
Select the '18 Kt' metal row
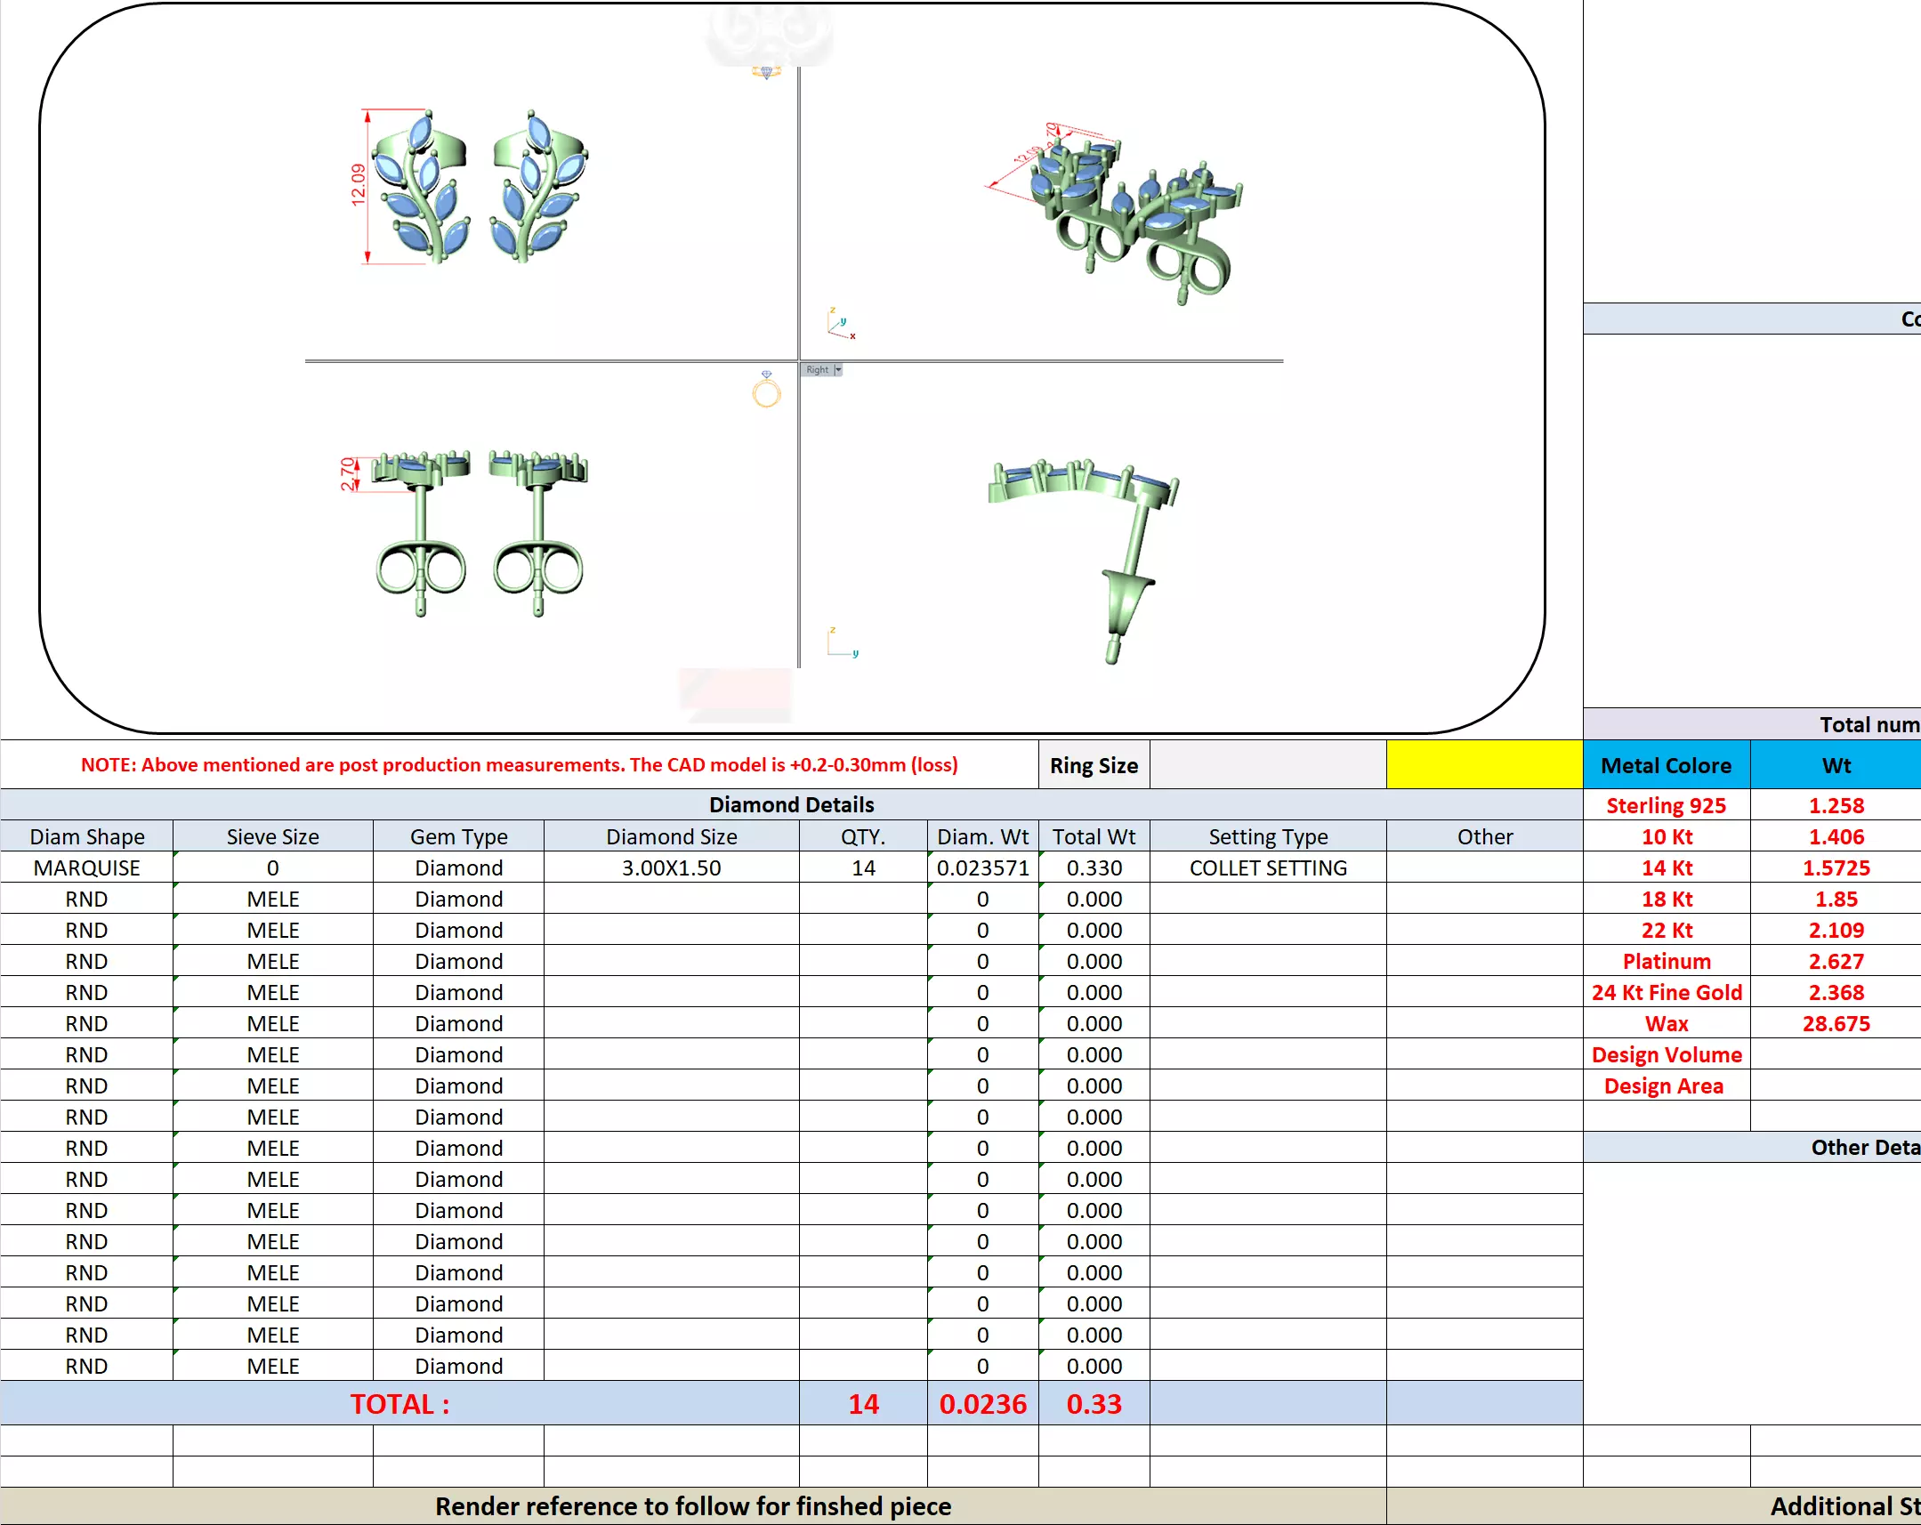tap(1667, 899)
